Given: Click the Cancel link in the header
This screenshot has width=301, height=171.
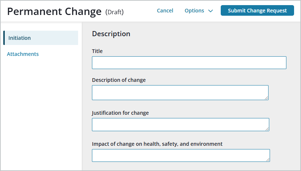Looking at the screenshot, I should click(x=165, y=11).
